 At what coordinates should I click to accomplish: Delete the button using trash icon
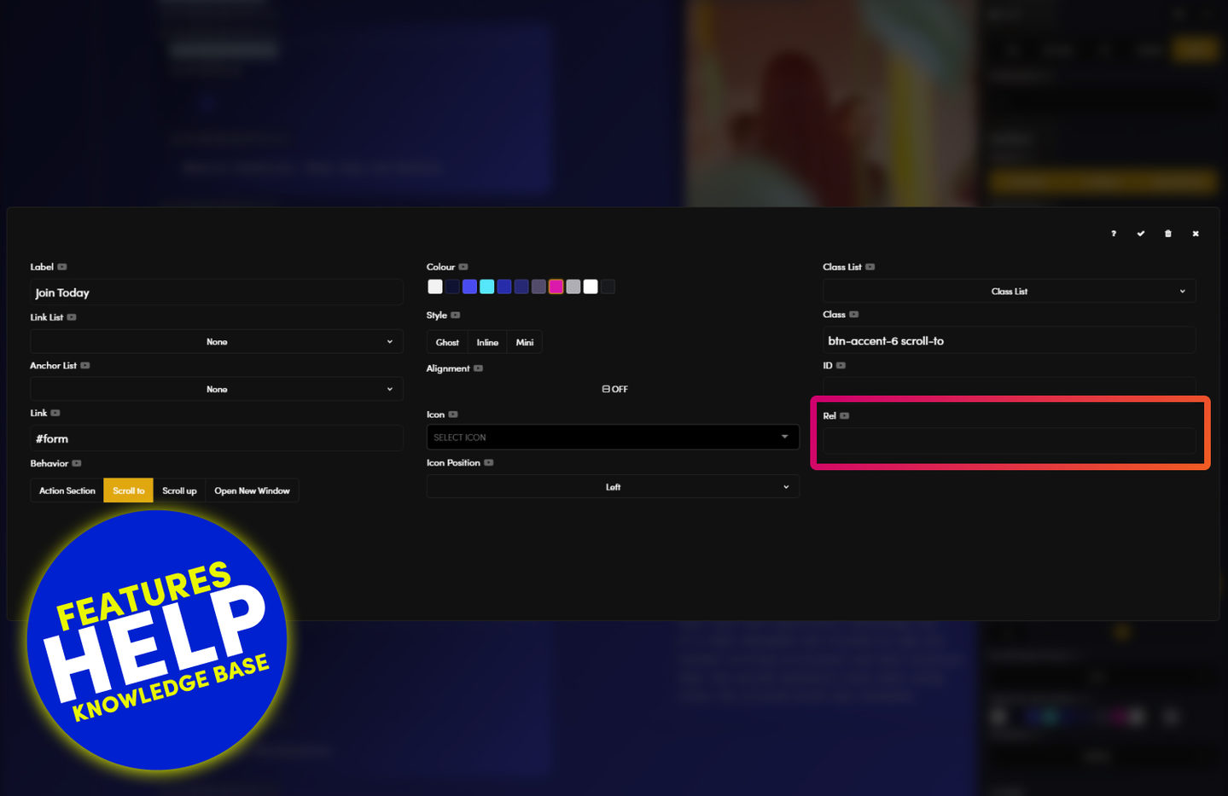click(1168, 234)
